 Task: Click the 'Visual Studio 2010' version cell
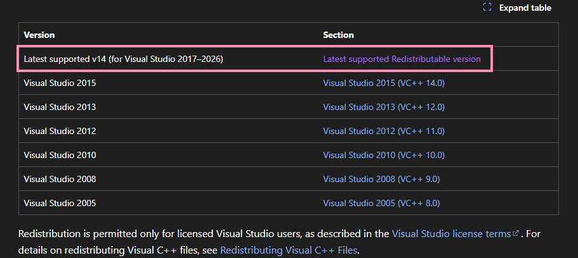point(168,155)
